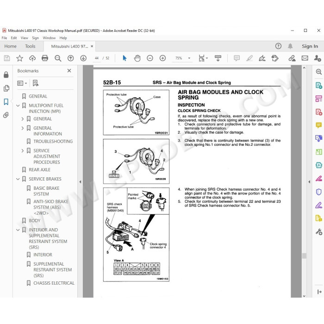Open the find text magnifier icon

(58, 58)
